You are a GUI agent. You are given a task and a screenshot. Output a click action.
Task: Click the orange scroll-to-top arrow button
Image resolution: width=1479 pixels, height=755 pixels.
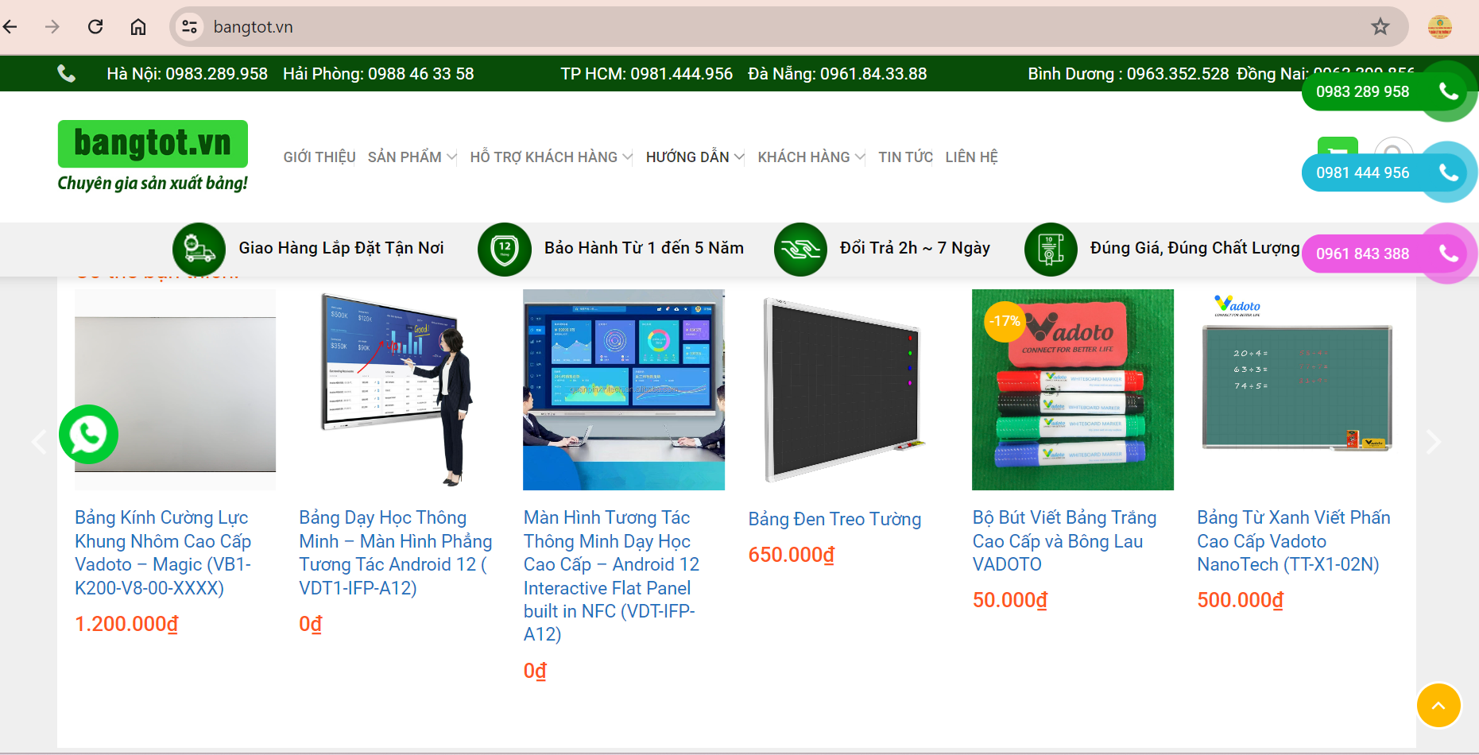tap(1438, 705)
